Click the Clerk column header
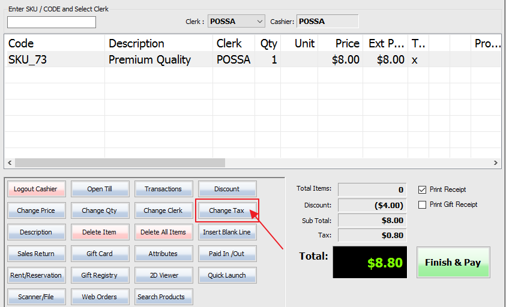506x307 pixels. pyautogui.click(x=234, y=43)
